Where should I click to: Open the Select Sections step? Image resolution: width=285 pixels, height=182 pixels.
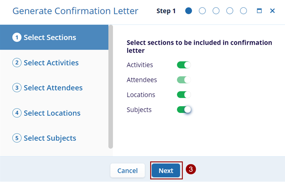click(50, 37)
